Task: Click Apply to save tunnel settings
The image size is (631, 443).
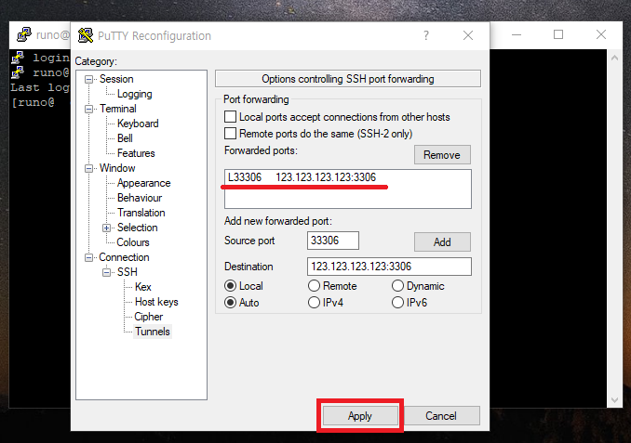Action: (360, 416)
